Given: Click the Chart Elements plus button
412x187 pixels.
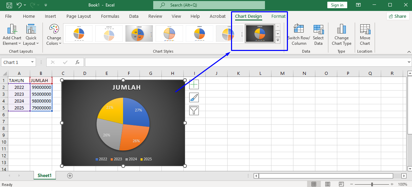Looking at the screenshot, I should click(x=194, y=85).
